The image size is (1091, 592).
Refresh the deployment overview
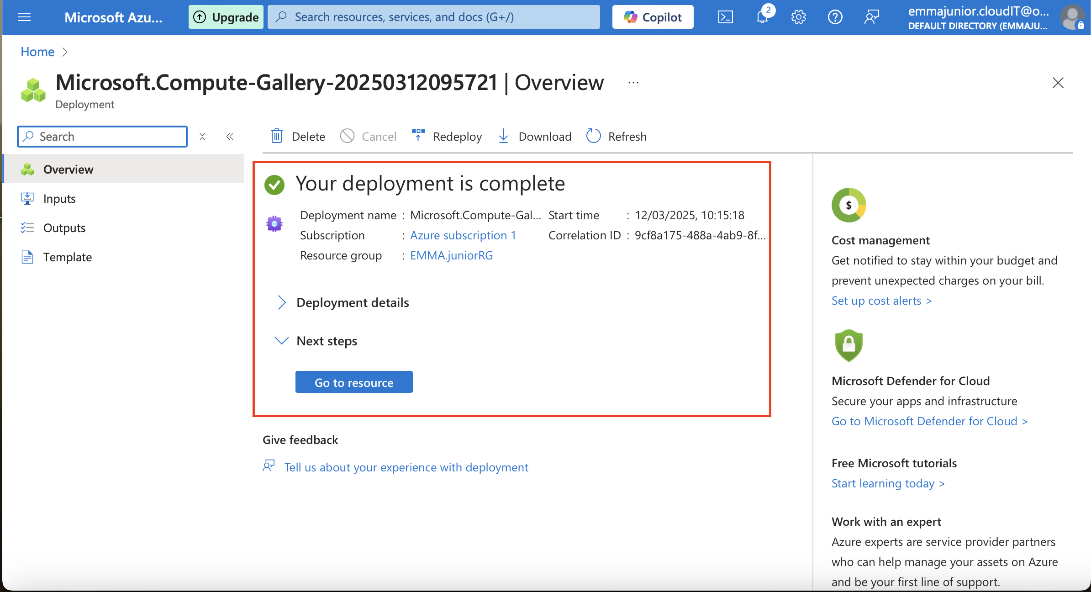pyautogui.click(x=617, y=136)
